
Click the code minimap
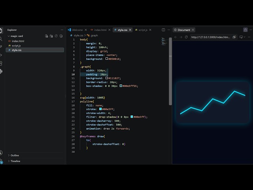(164, 41)
